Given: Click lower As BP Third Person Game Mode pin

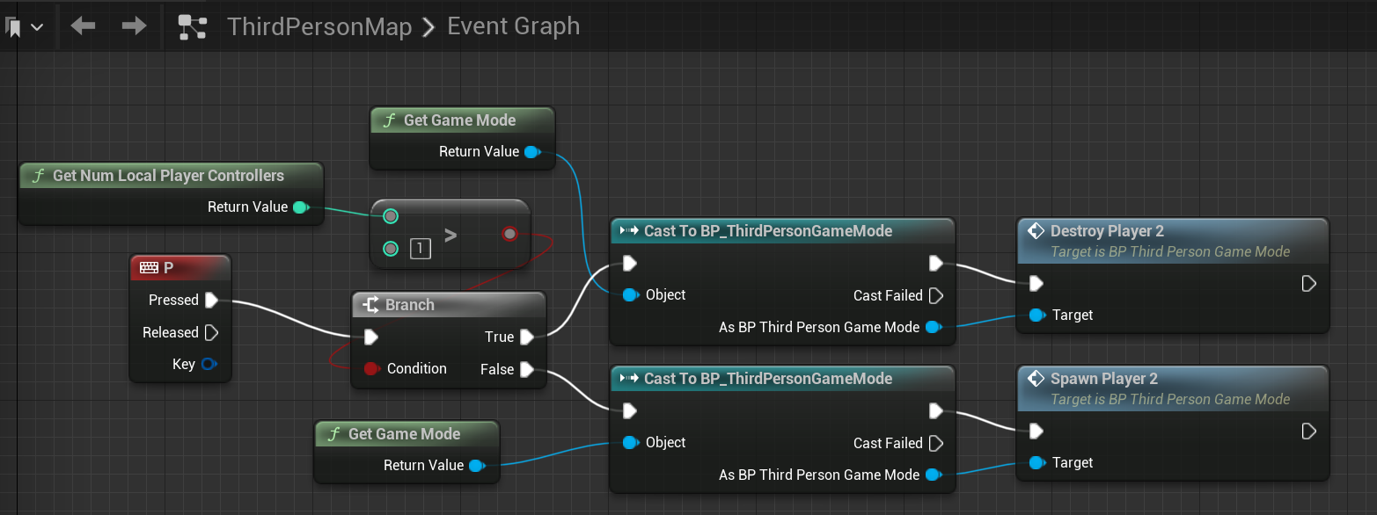Looking at the screenshot, I should click(x=933, y=475).
